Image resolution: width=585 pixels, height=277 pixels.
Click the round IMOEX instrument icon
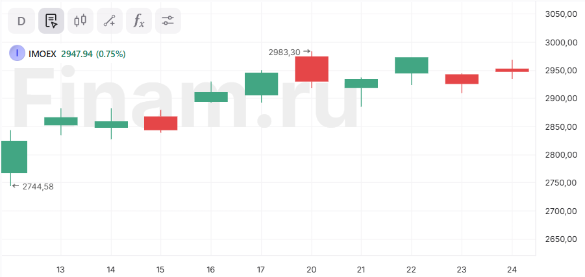pyautogui.click(x=17, y=53)
